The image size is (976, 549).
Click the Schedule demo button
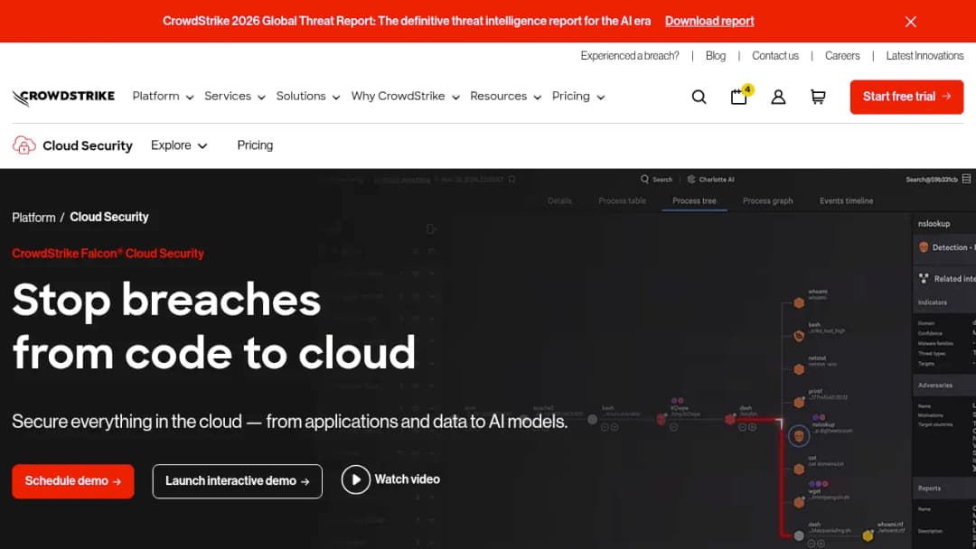coord(73,481)
